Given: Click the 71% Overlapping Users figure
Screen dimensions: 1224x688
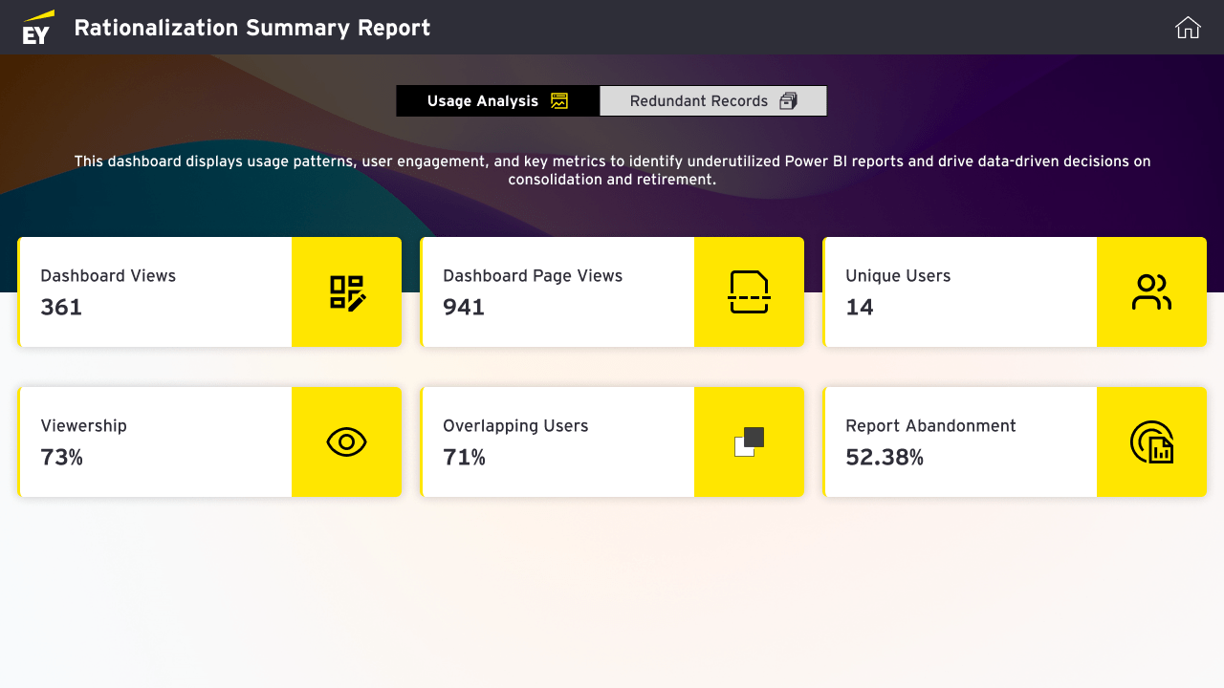Looking at the screenshot, I should click(x=465, y=458).
